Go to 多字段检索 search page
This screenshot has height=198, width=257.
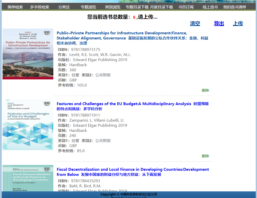coord(40,7)
